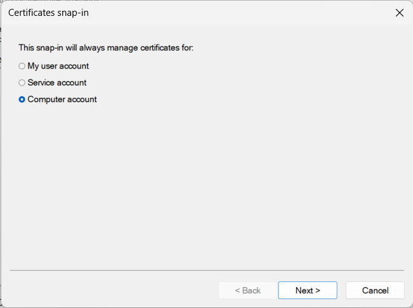Click the '<' arrow on the Back button
This screenshot has width=413, height=308.
(x=238, y=290)
